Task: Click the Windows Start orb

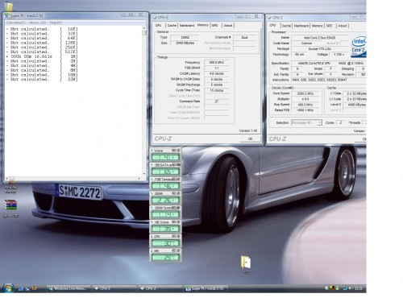Action: (8, 288)
